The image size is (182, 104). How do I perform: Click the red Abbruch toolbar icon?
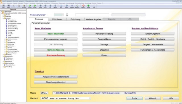pos(83,6)
